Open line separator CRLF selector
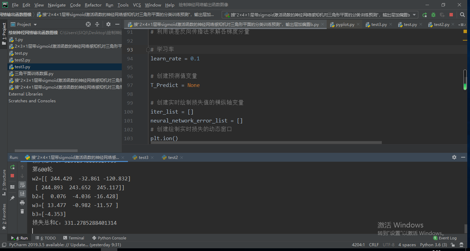 coord(374,245)
